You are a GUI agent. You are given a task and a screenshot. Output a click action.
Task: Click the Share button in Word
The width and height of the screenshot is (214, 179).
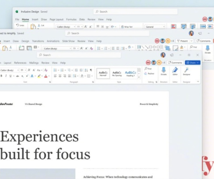[193, 63]
